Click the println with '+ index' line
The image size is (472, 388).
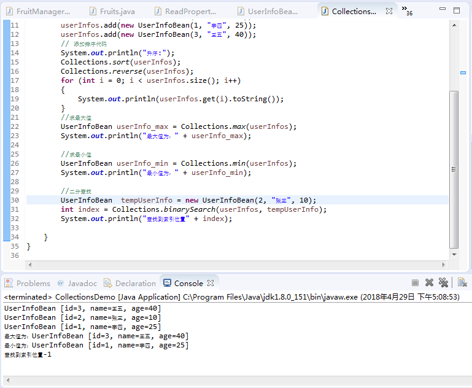tap(146, 219)
